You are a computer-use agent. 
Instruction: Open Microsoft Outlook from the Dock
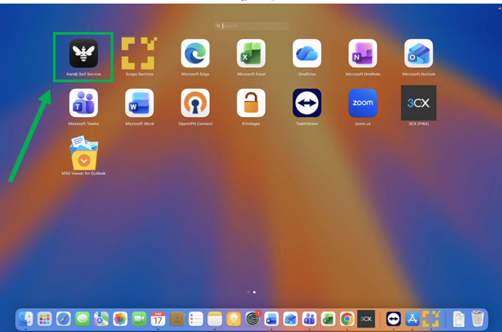pos(291,319)
